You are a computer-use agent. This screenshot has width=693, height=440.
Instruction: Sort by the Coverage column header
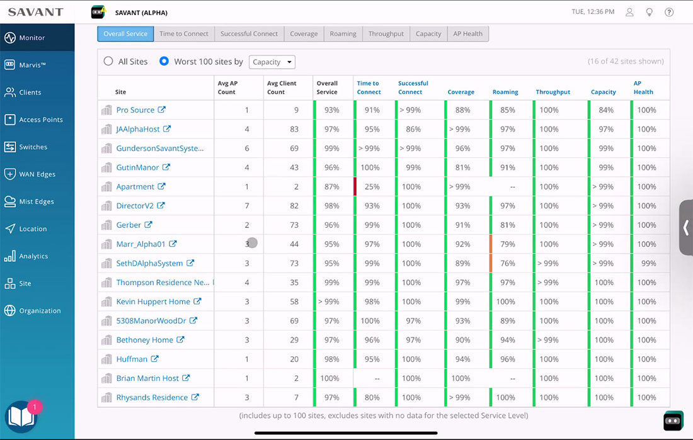(x=461, y=92)
